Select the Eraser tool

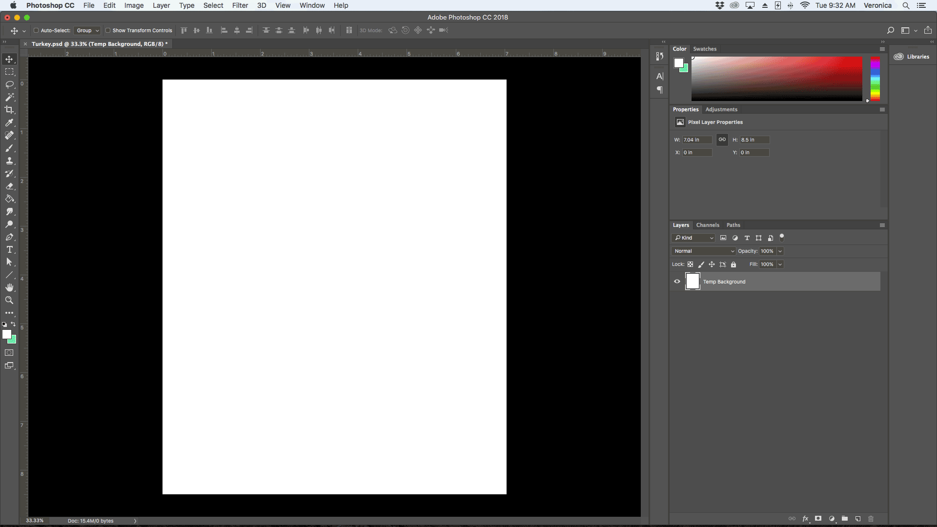pyautogui.click(x=10, y=186)
